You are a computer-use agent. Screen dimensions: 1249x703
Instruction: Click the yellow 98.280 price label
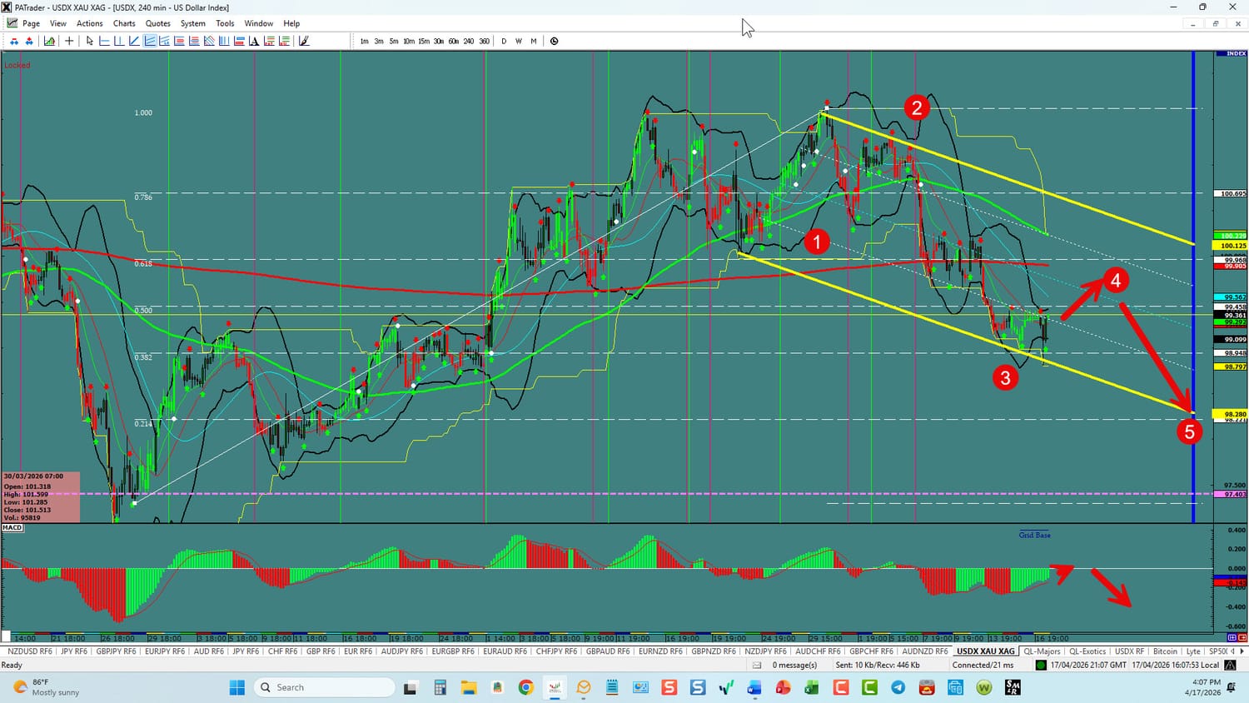click(x=1234, y=414)
